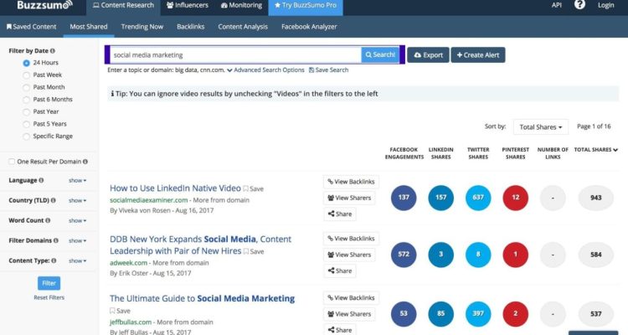Click Twitter shares circle showing 397
Viewport: 628px width, 335px height.
(x=478, y=314)
